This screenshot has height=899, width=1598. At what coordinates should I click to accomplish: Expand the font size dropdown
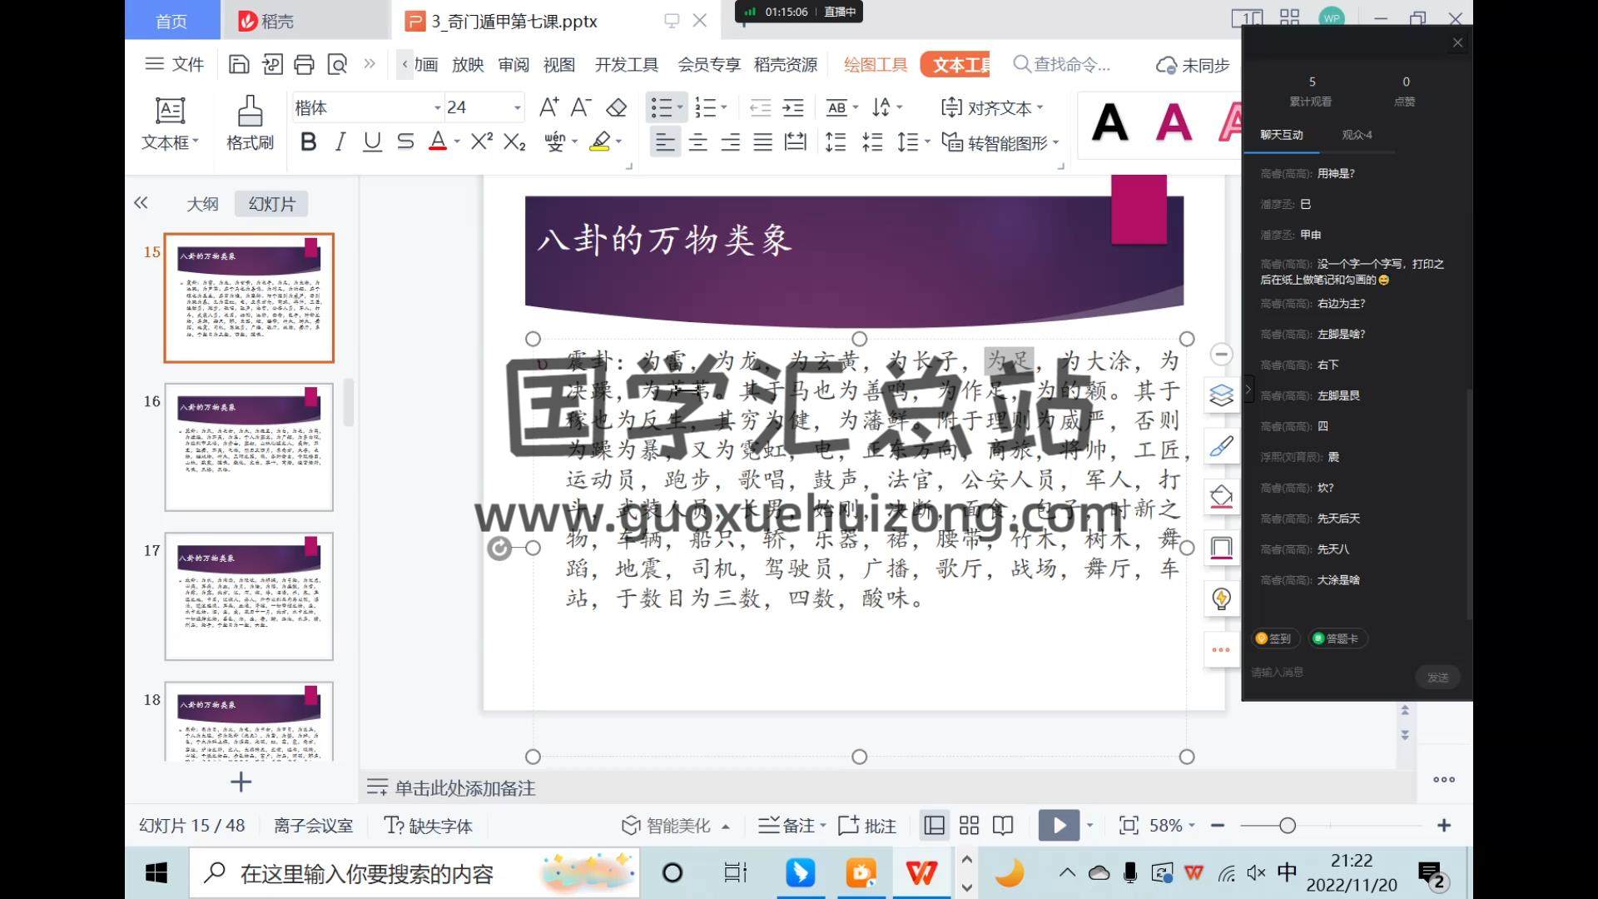[517, 107]
